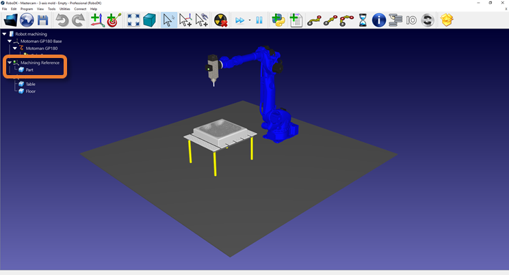Collapse the Motoman GP180 Base node
This screenshot has width=509, height=275.
coord(10,41)
